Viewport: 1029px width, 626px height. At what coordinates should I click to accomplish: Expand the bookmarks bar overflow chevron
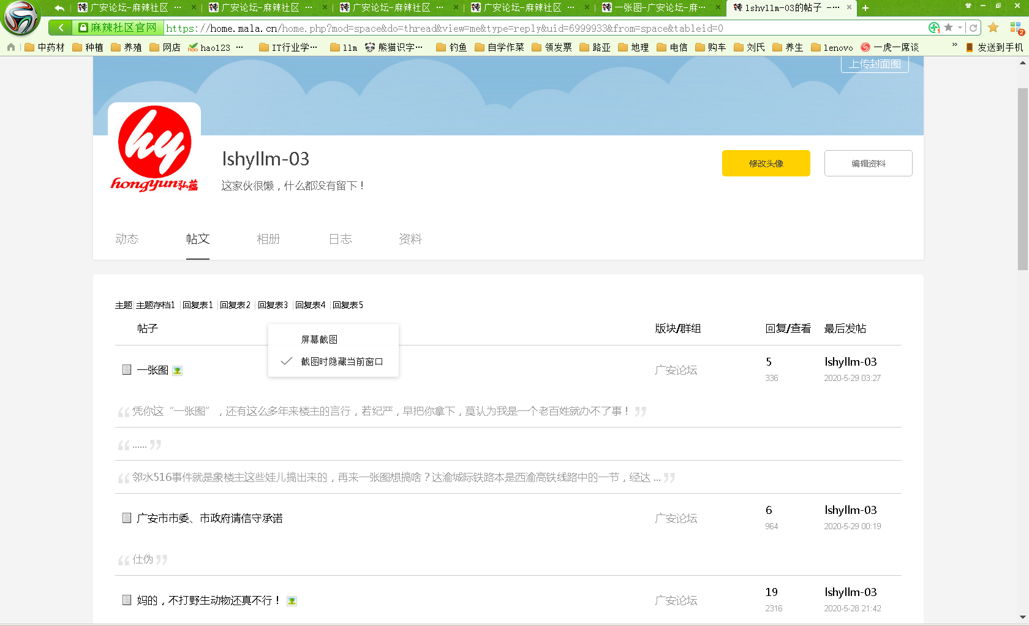coord(954,45)
